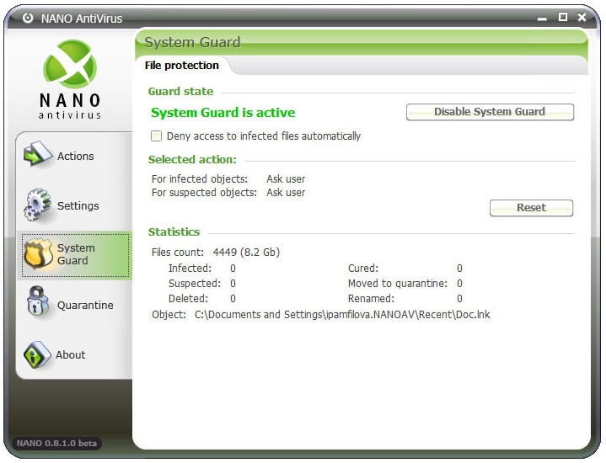
Task: Disable System Guard via button
Action: coord(490,112)
